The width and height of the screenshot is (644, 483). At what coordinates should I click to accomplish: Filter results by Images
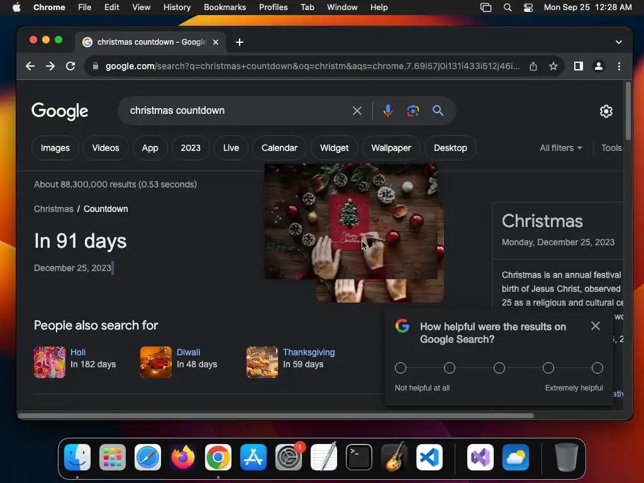(x=55, y=148)
